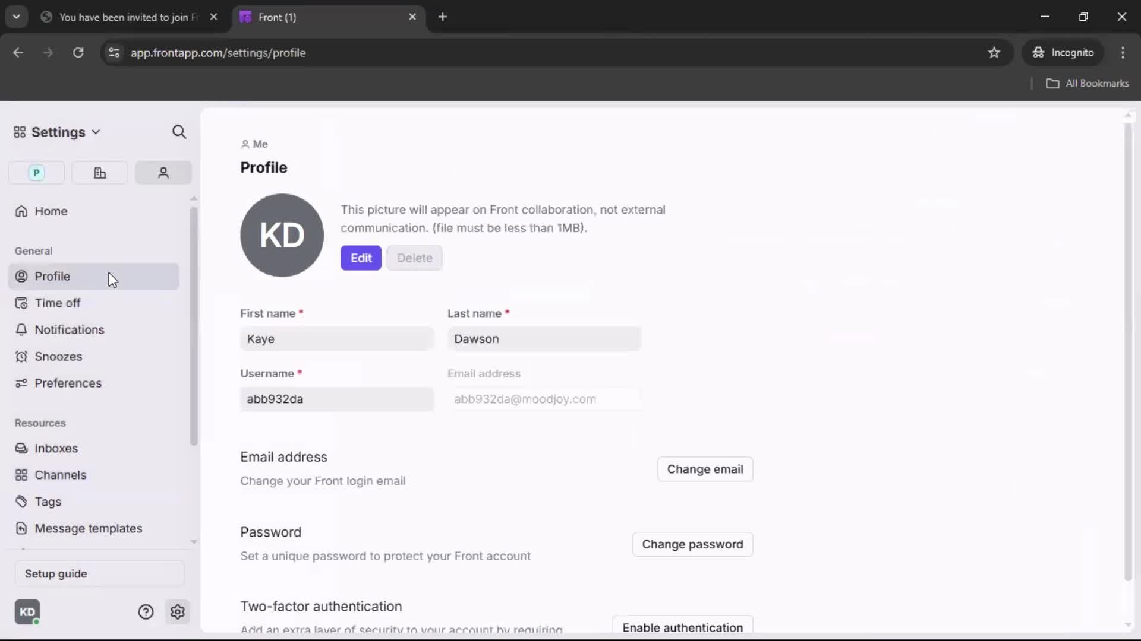The height and width of the screenshot is (641, 1141).
Task: Open Notifications settings
Action: point(68,329)
